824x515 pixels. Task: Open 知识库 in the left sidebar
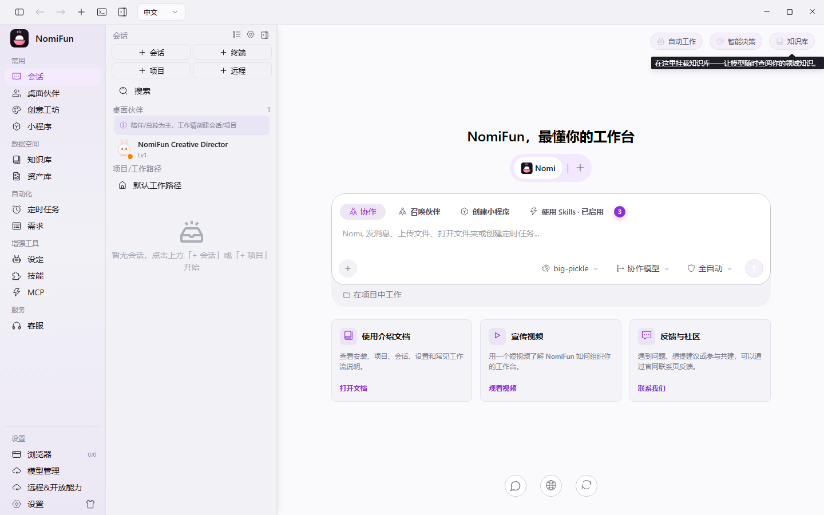[x=53, y=160]
